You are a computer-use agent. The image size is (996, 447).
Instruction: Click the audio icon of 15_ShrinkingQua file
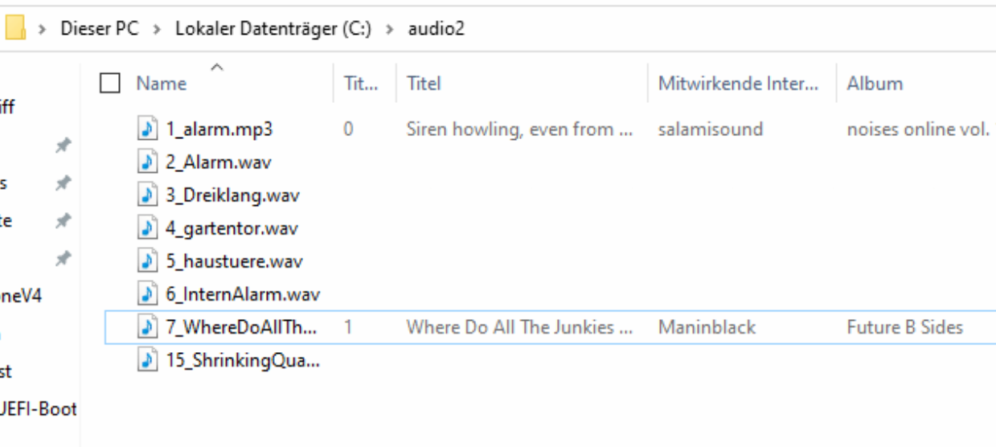(146, 360)
